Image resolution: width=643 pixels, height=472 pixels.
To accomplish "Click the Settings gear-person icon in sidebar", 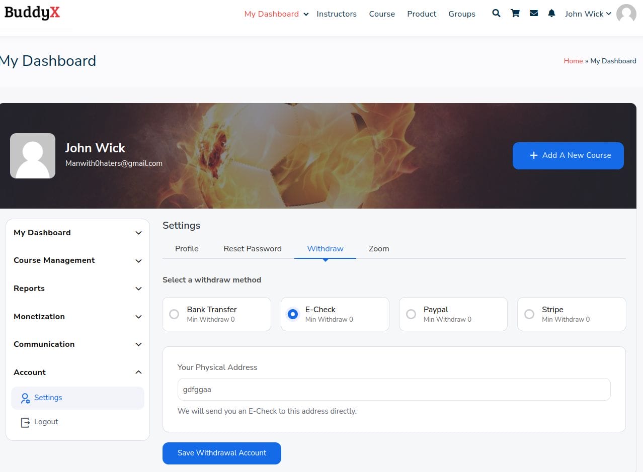I will click(x=25, y=398).
